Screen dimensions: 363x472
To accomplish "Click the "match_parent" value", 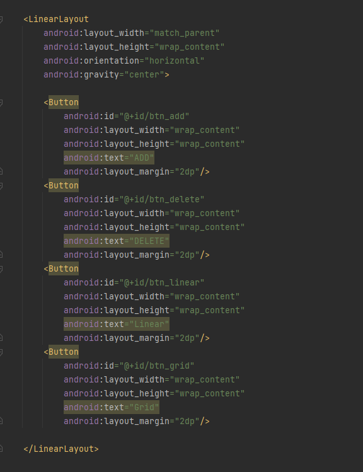I will click(x=184, y=33).
